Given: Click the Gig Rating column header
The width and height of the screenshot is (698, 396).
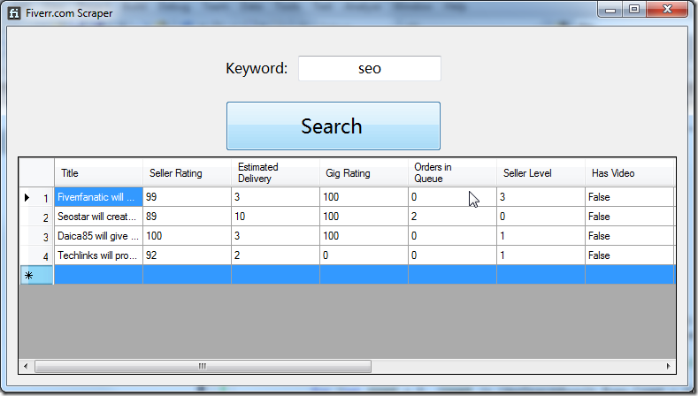Looking at the screenshot, I should (364, 173).
